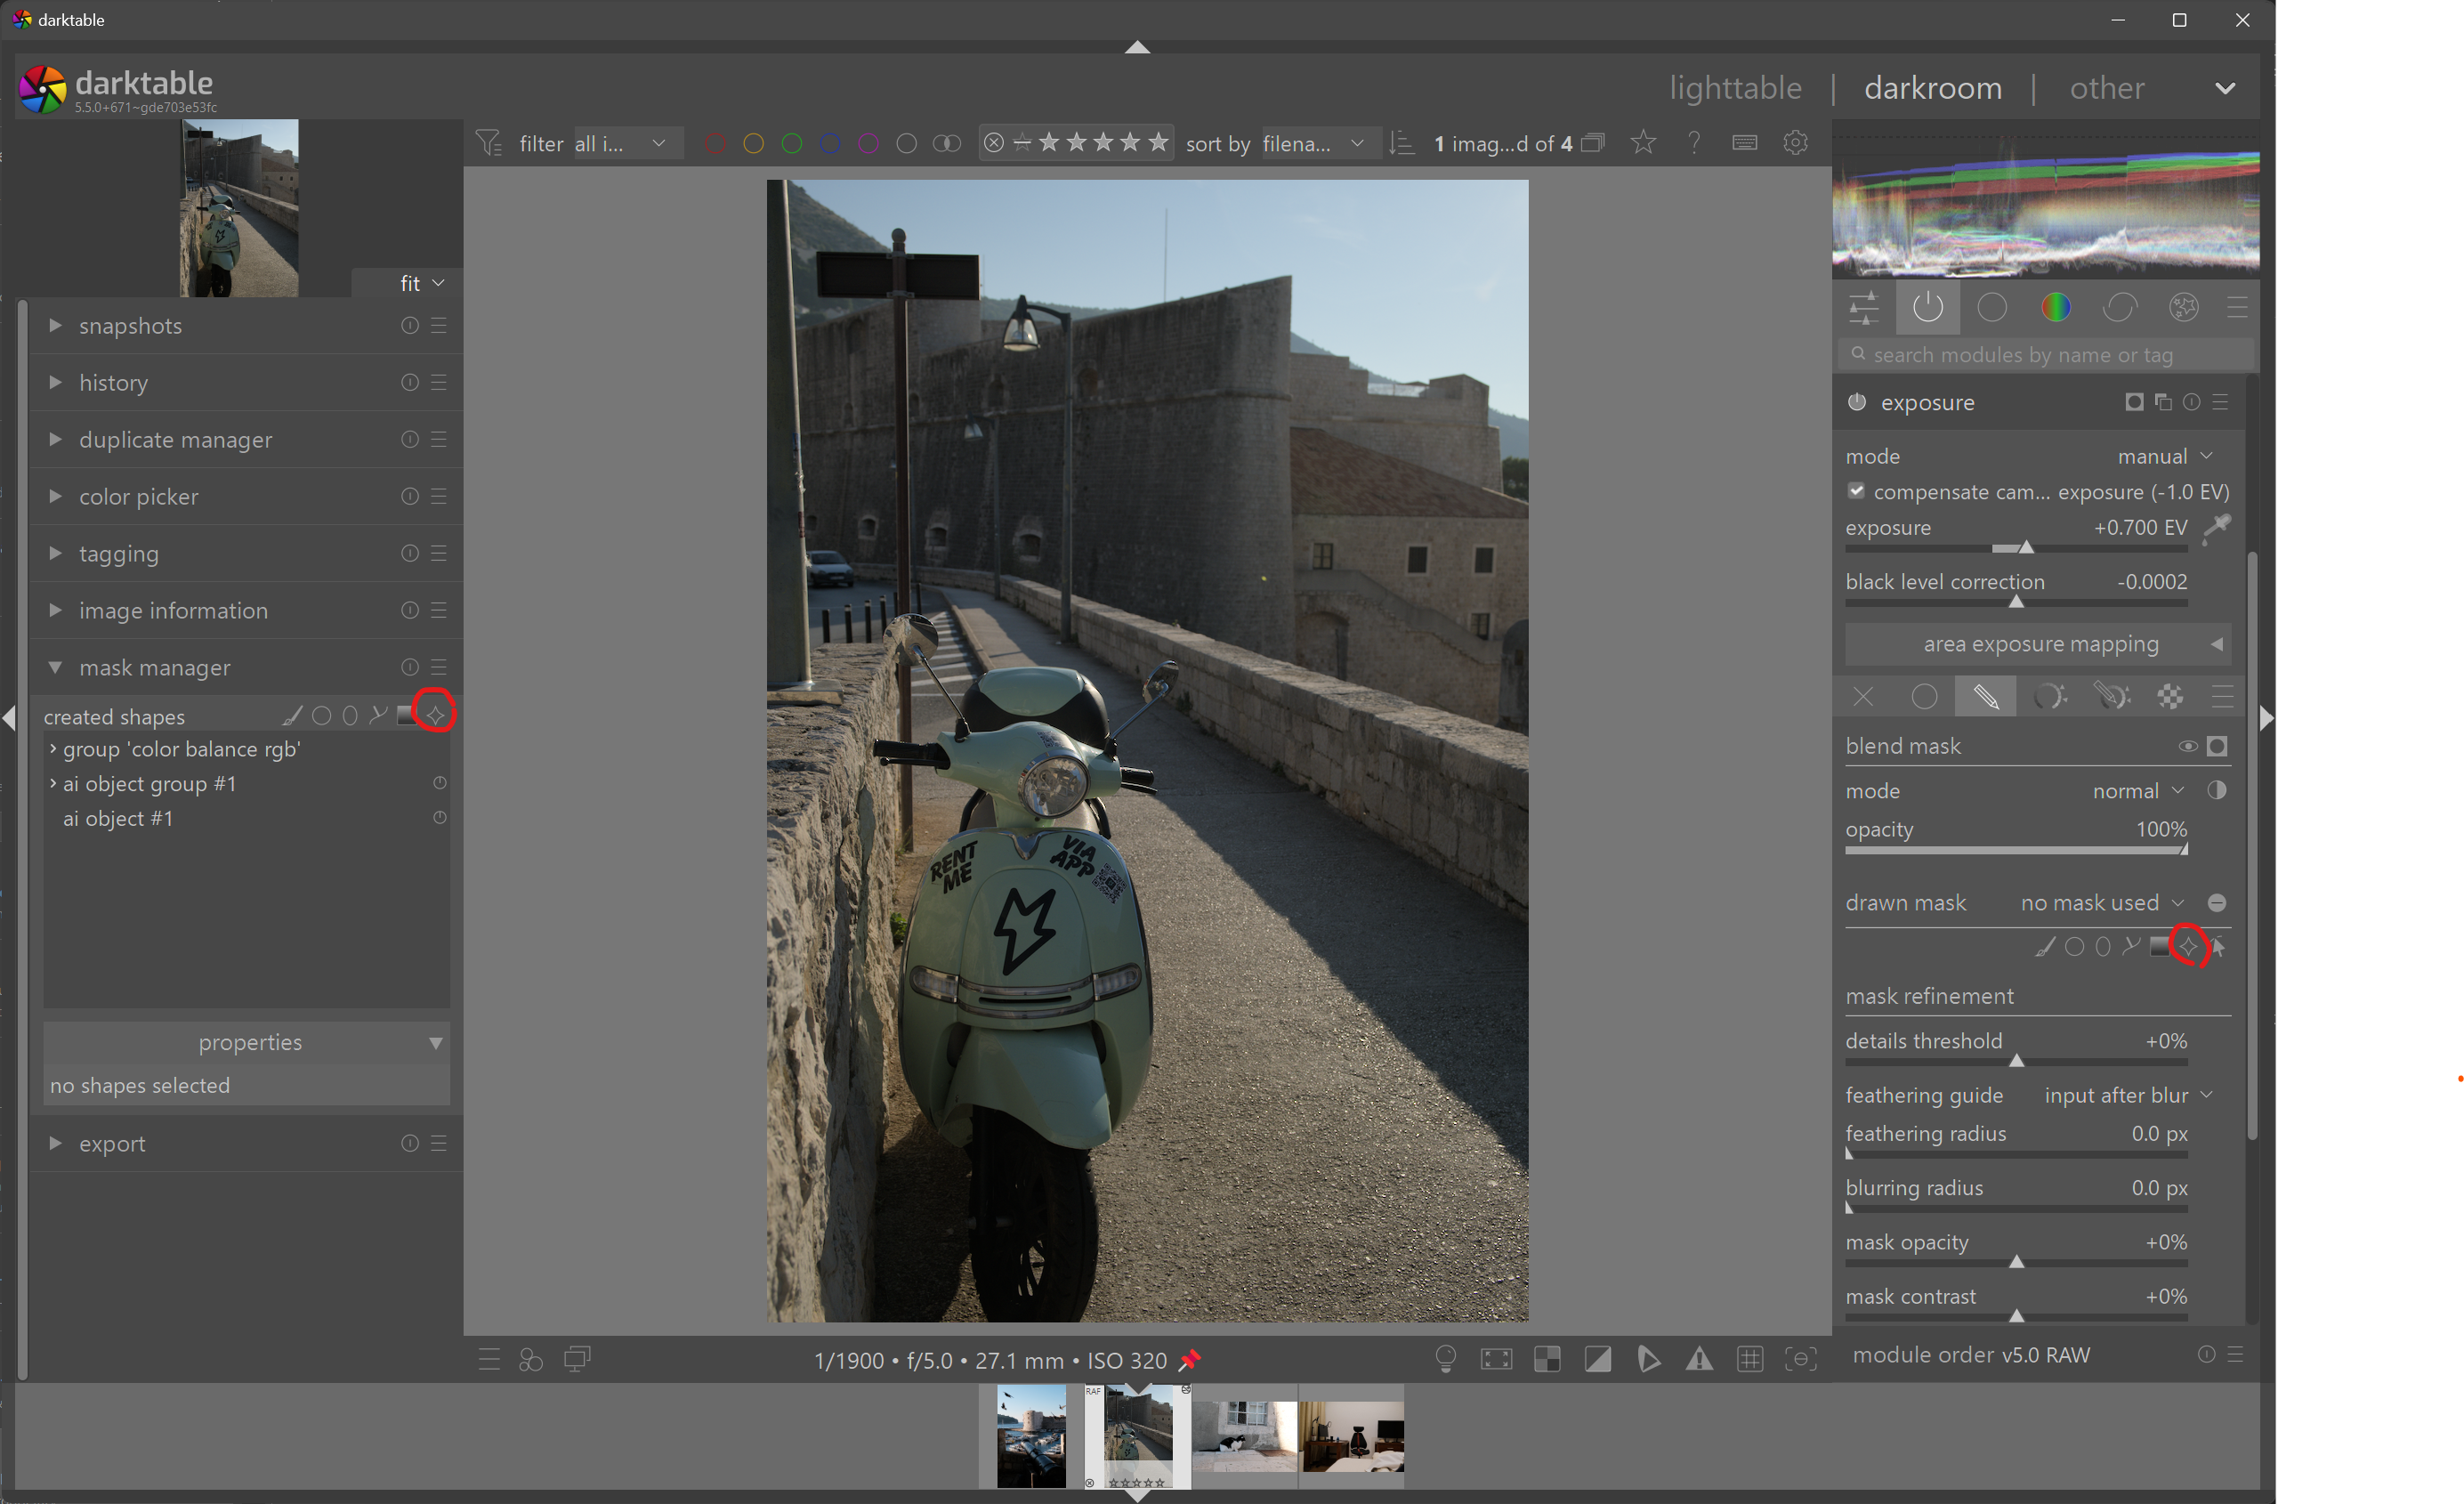Toggle compensate camera exposure checkbox
The height and width of the screenshot is (1504, 2464).
pos(1857,491)
